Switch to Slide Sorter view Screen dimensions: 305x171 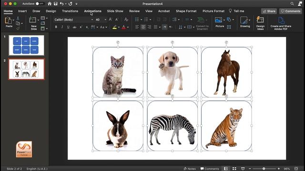point(234,169)
